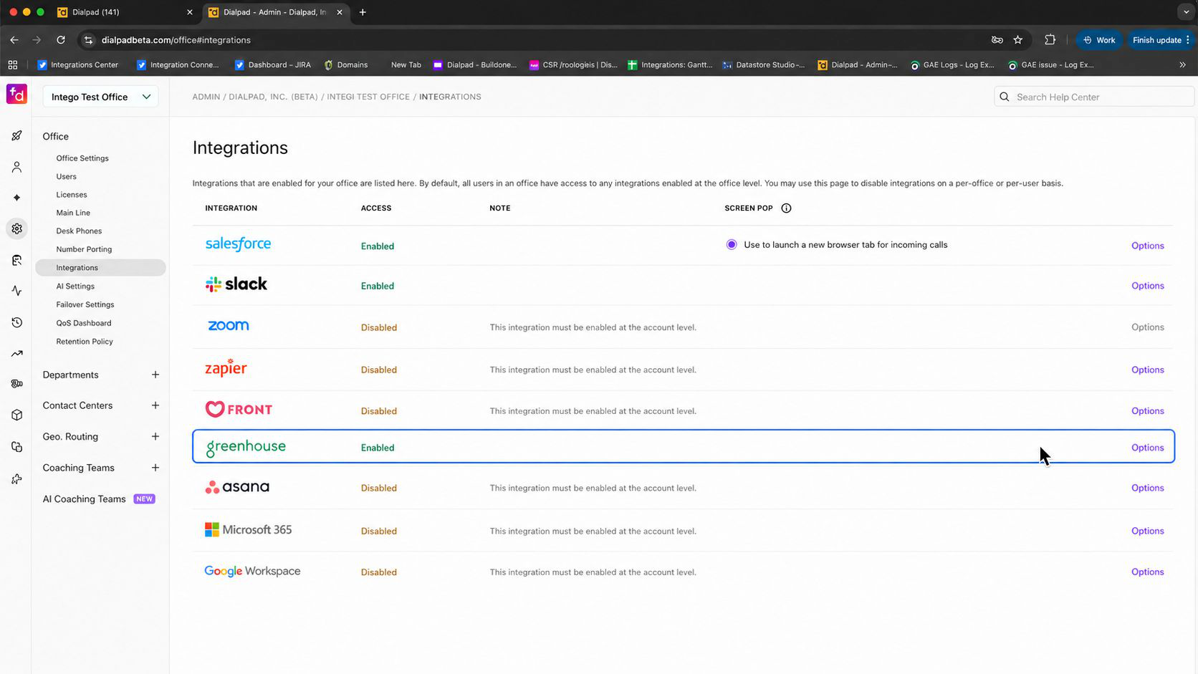
Task: Select Salesforce screen pop radio button
Action: (x=732, y=245)
